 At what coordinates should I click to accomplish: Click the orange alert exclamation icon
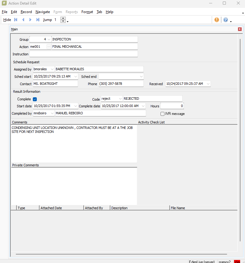coord(216,20)
